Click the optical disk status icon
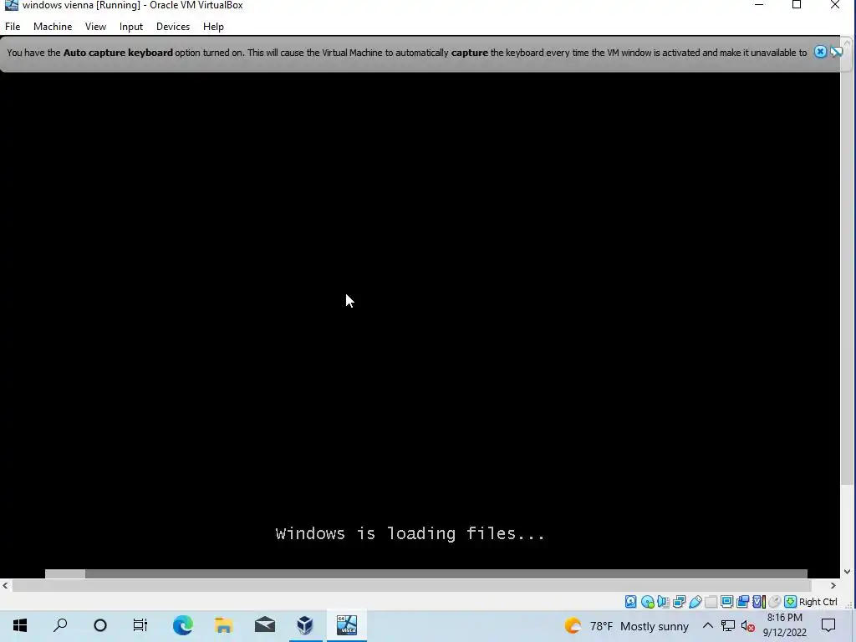The height and width of the screenshot is (642, 856). [x=648, y=602]
